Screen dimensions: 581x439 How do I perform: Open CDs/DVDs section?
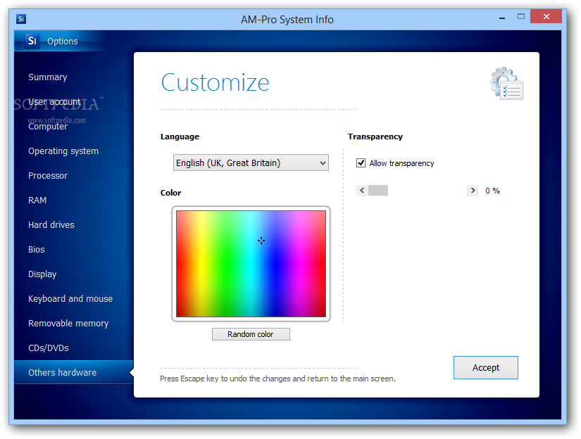click(x=49, y=348)
